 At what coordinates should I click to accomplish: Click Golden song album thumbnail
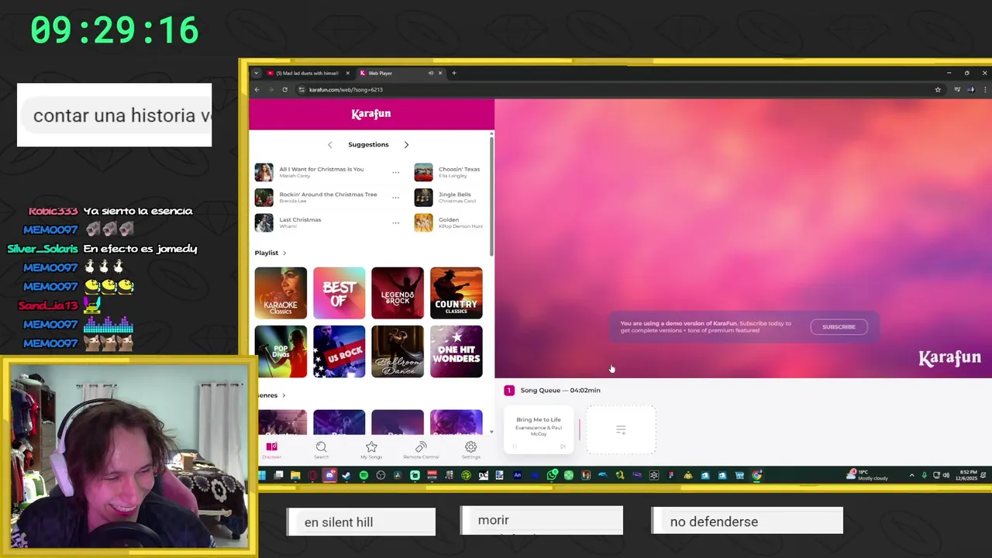pyautogui.click(x=423, y=222)
